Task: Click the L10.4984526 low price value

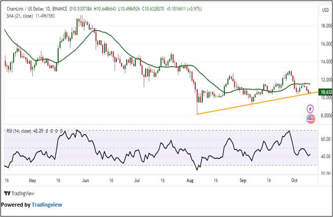Action: 129,9
